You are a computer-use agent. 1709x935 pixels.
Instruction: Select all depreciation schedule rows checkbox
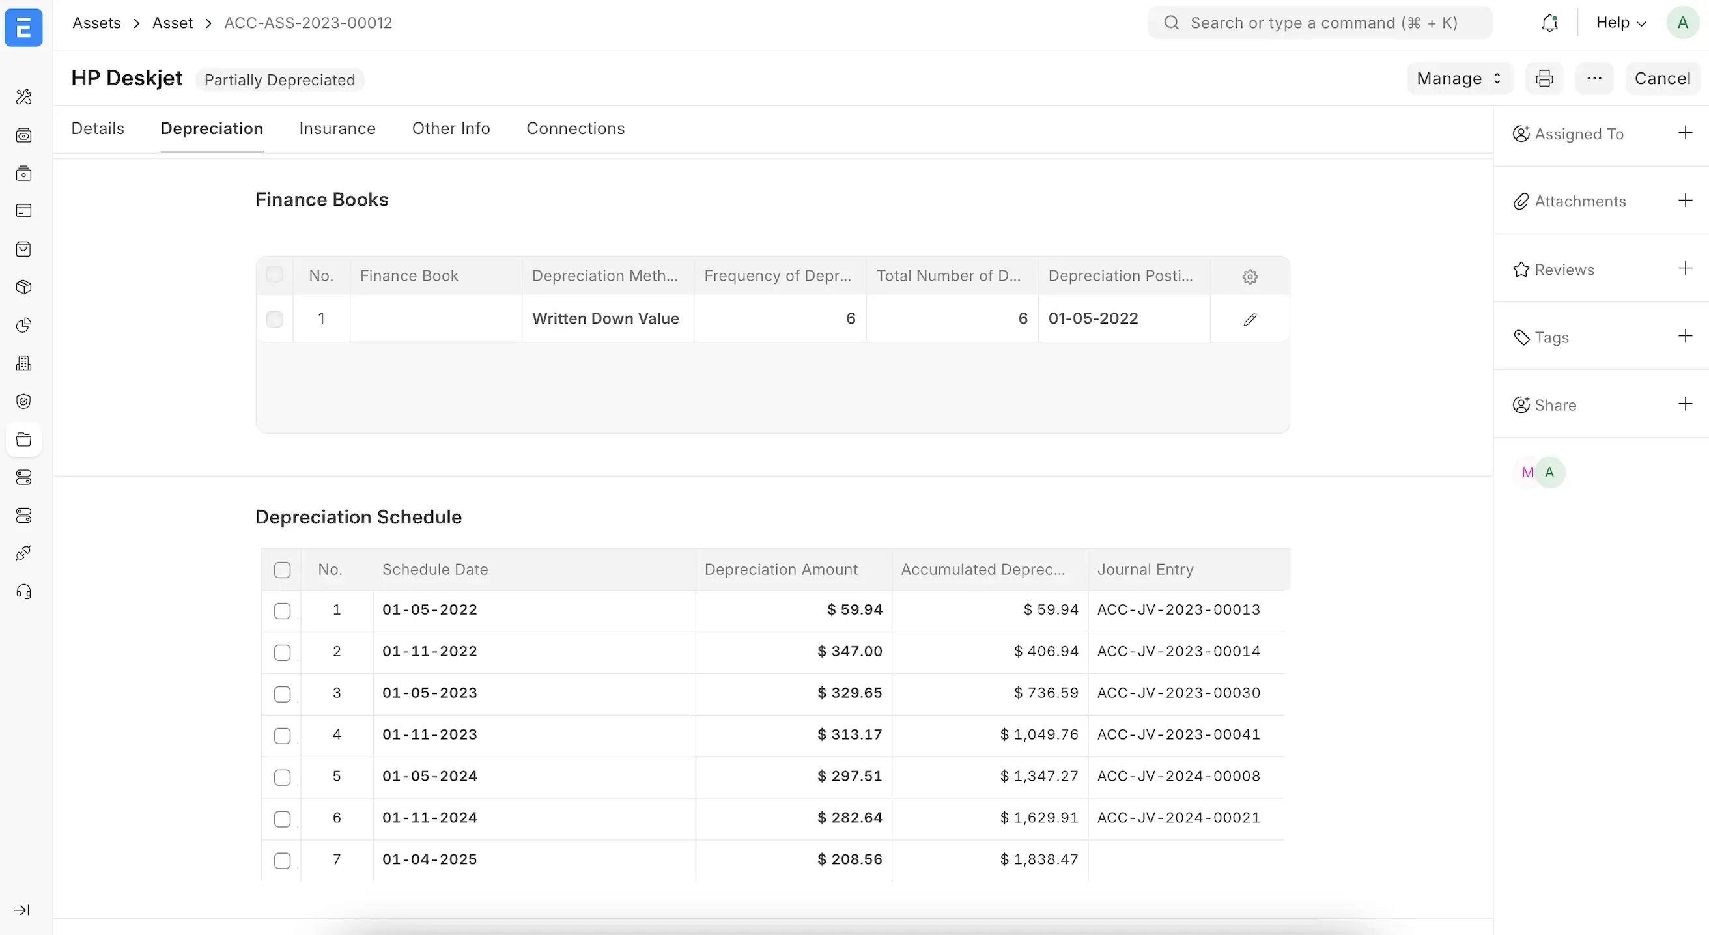(282, 570)
